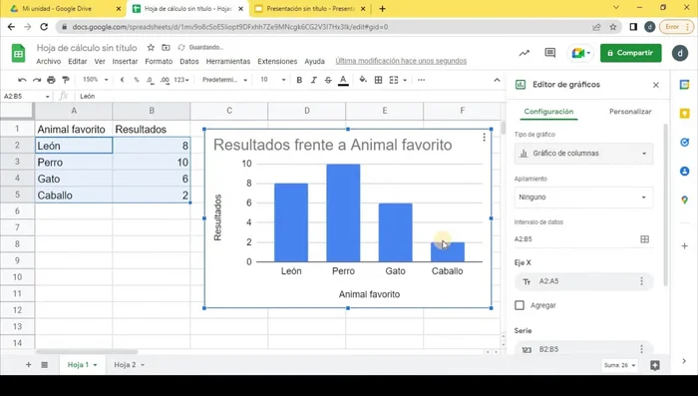Open the fill color bucket
The width and height of the screenshot is (698, 396).
[363, 80]
